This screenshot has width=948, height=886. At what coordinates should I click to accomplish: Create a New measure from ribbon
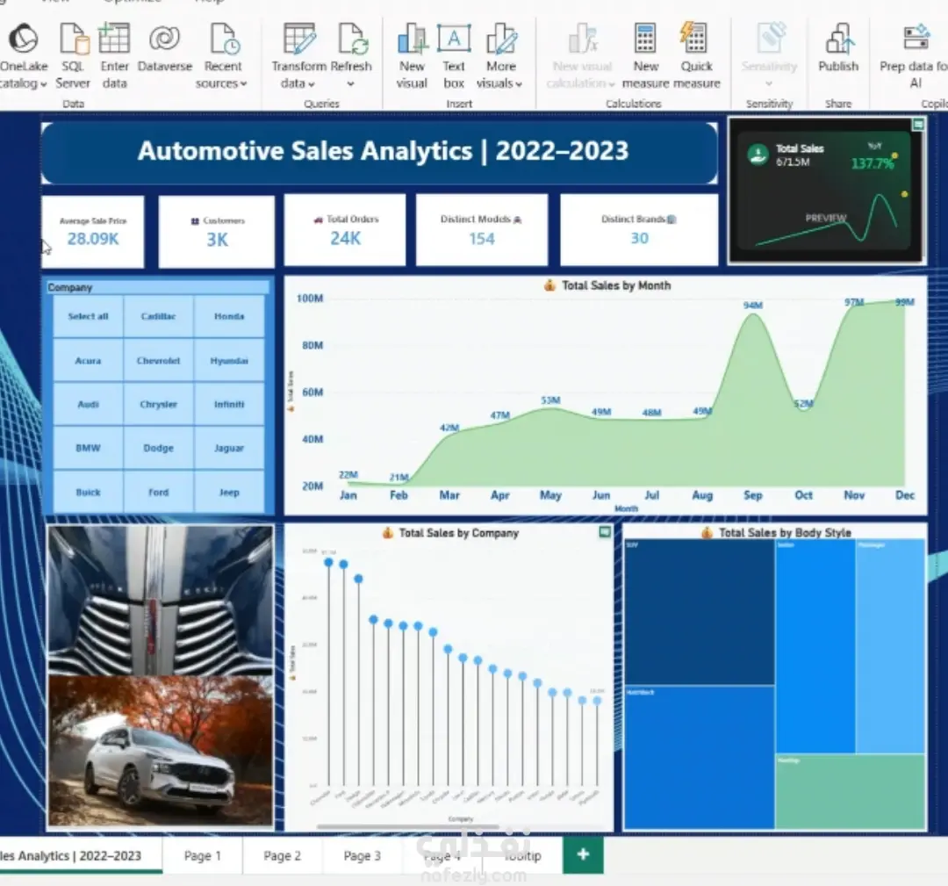645,39
